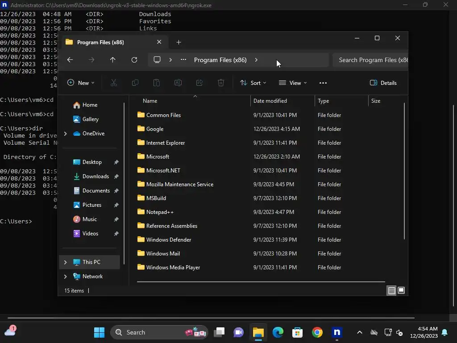Viewport: 457px width, 343px height.
Task: Expand the This PC tree node
Action: click(x=65, y=262)
